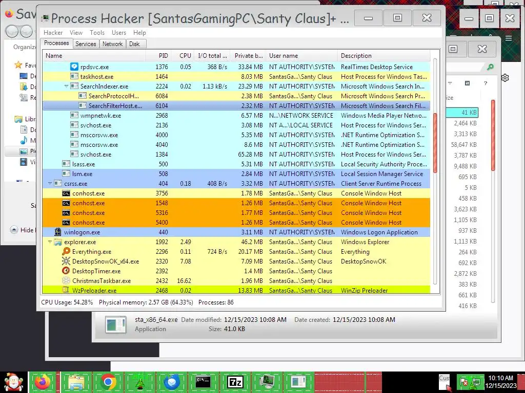Click the help question mark in background window
Viewport: 525px width, 393px height.
pyautogui.click(x=486, y=83)
